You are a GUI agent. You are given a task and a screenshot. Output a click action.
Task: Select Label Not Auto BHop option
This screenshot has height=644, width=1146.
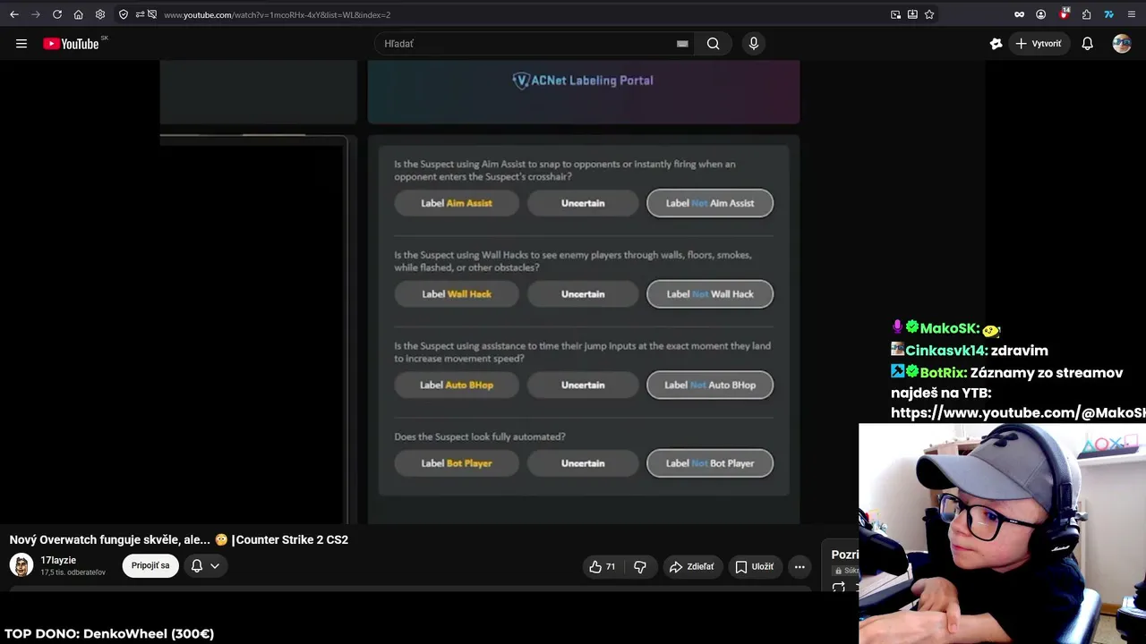[x=710, y=386]
